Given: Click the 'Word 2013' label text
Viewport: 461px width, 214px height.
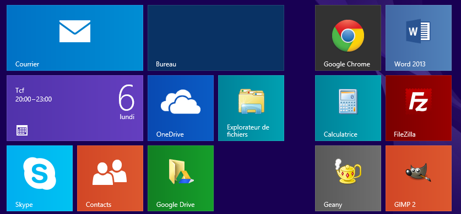Looking at the screenshot, I should click(410, 64).
